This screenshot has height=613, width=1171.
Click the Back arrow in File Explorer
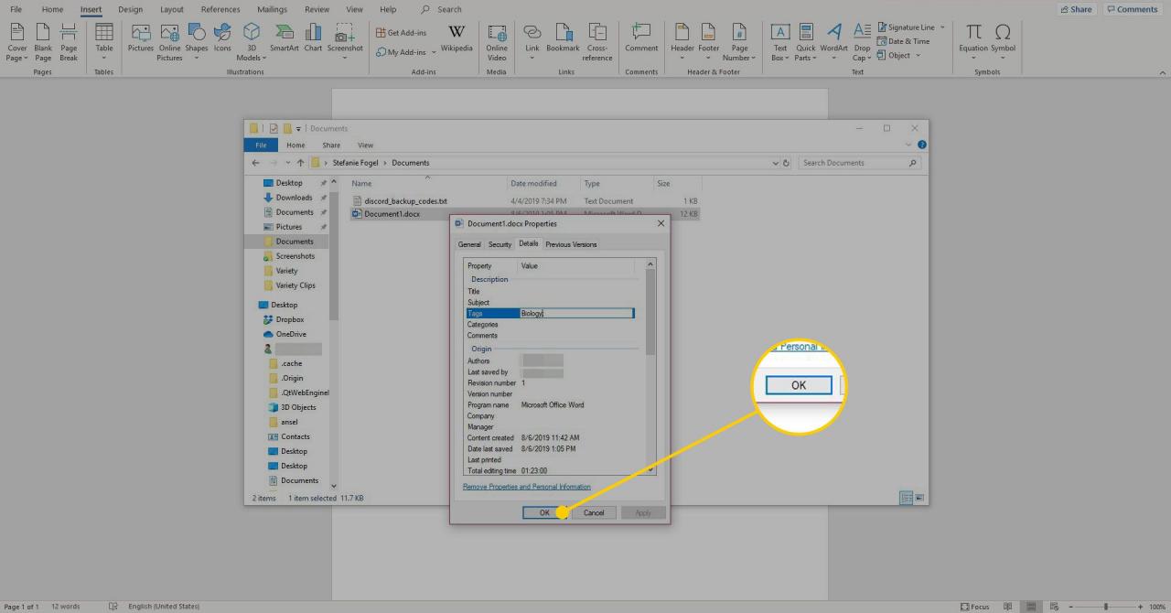257,163
